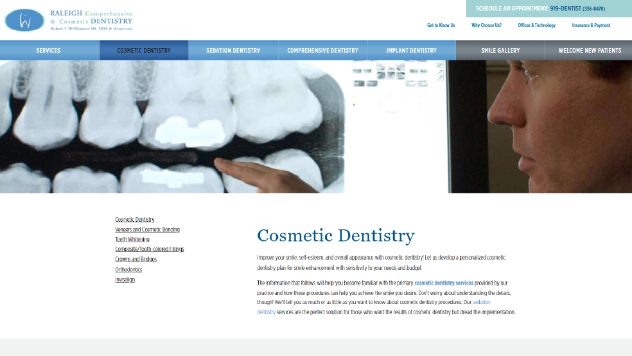Image resolution: width=632 pixels, height=356 pixels.
Task: Open the Get to Know Us link
Action: (441, 26)
